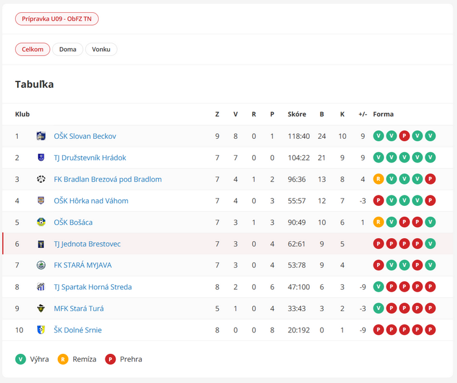Click the OŠK Bošáca club crest
This screenshot has height=383, width=457.
coord(41,222)
